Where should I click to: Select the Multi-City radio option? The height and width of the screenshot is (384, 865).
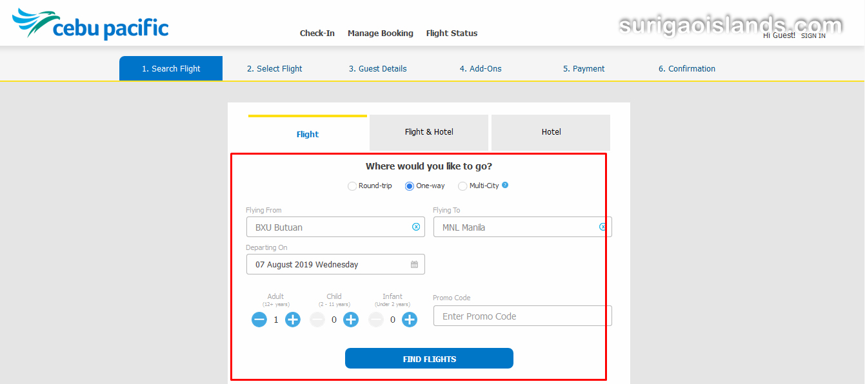click(x=462, y=186)
